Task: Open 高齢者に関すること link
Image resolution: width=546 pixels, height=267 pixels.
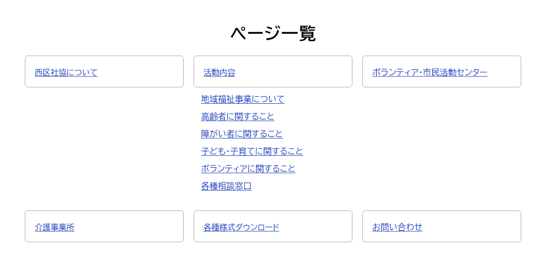Action: (x=238, y=117)
